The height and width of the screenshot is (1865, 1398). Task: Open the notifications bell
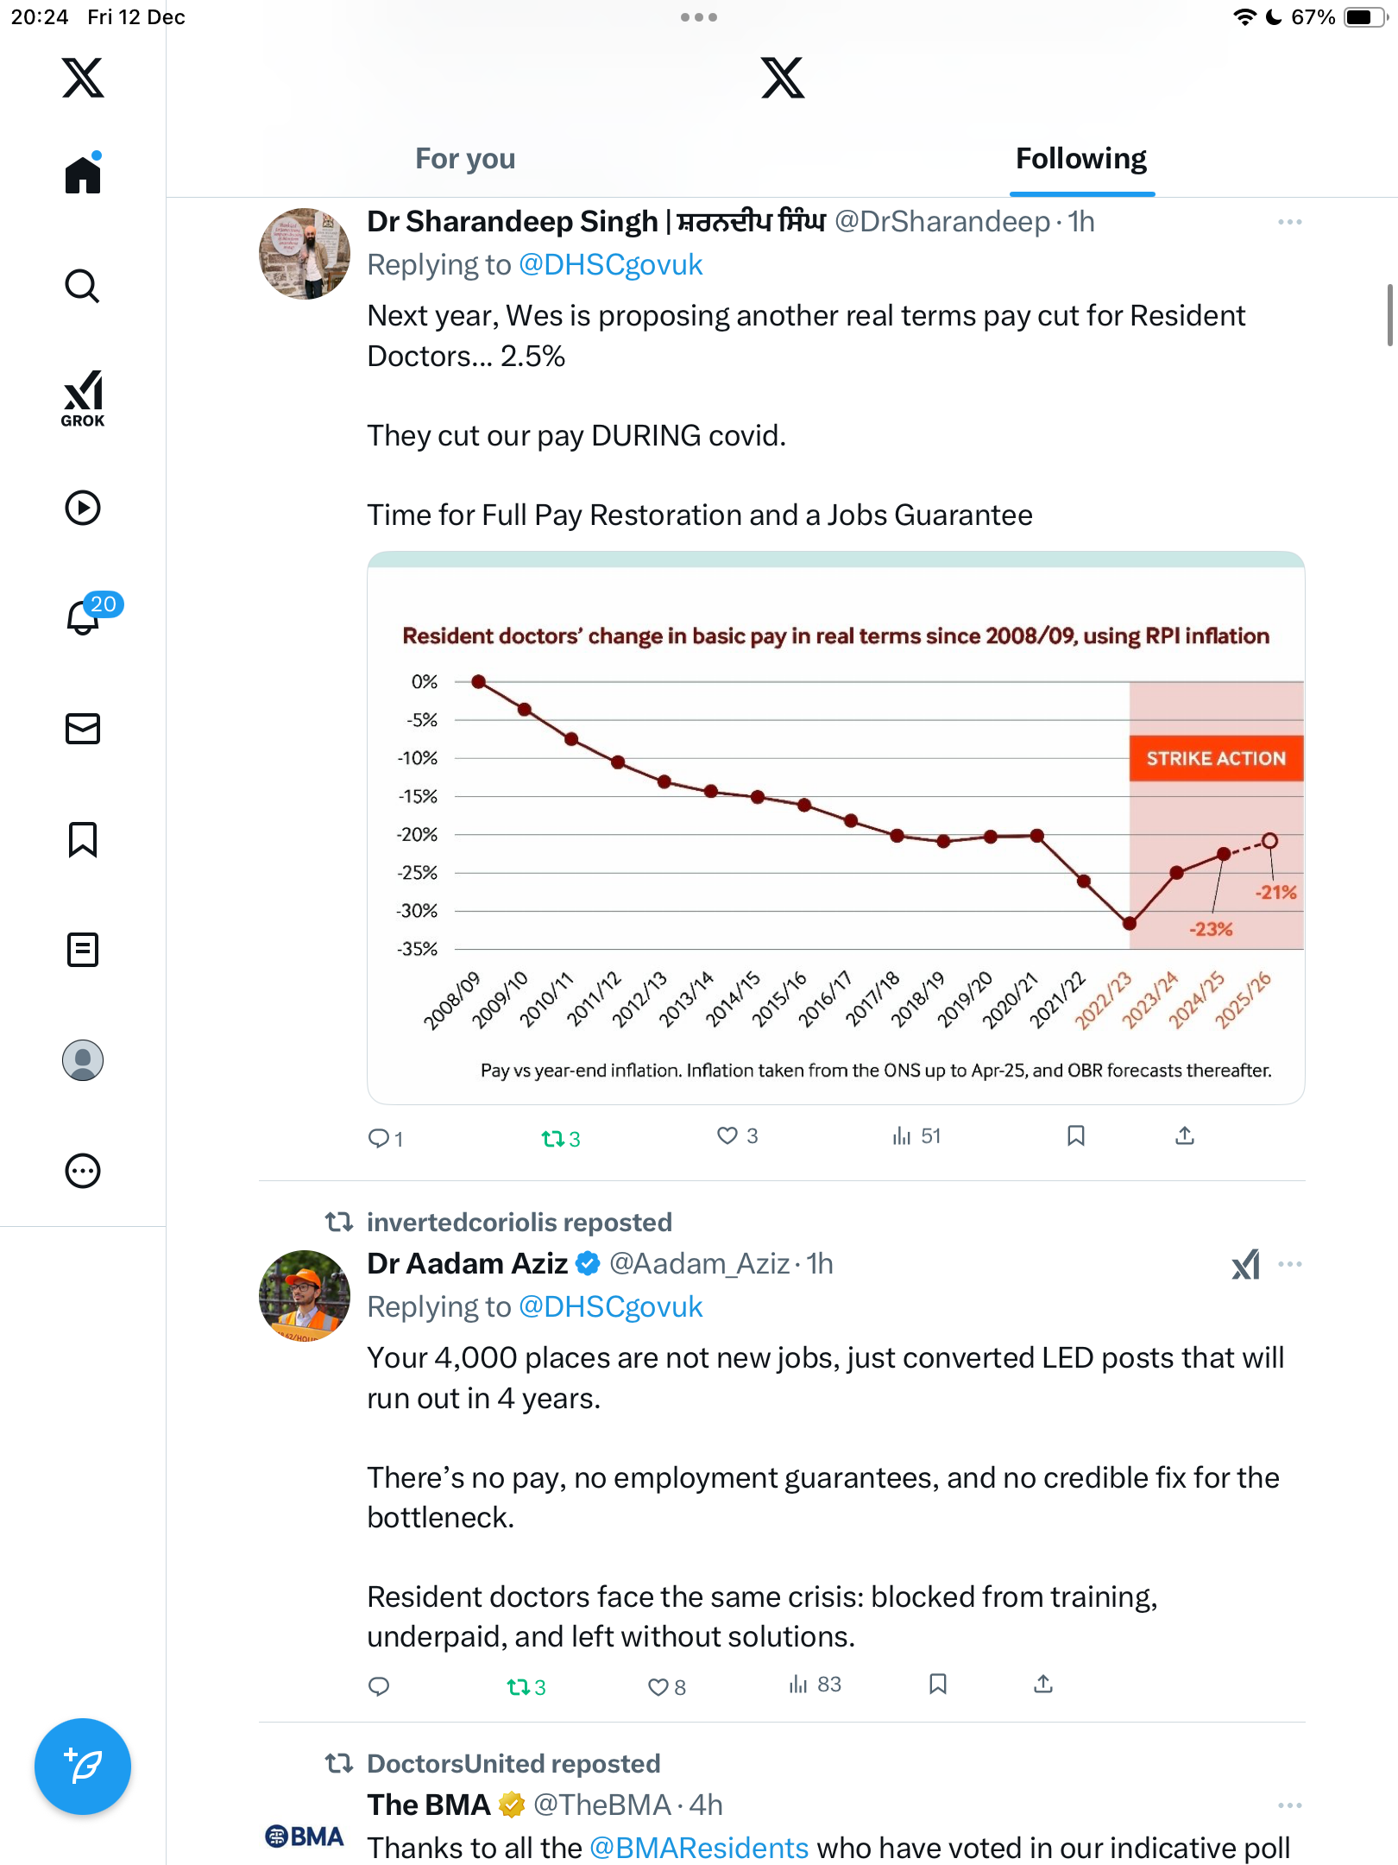pyautogui.click(x=84, y=616)
